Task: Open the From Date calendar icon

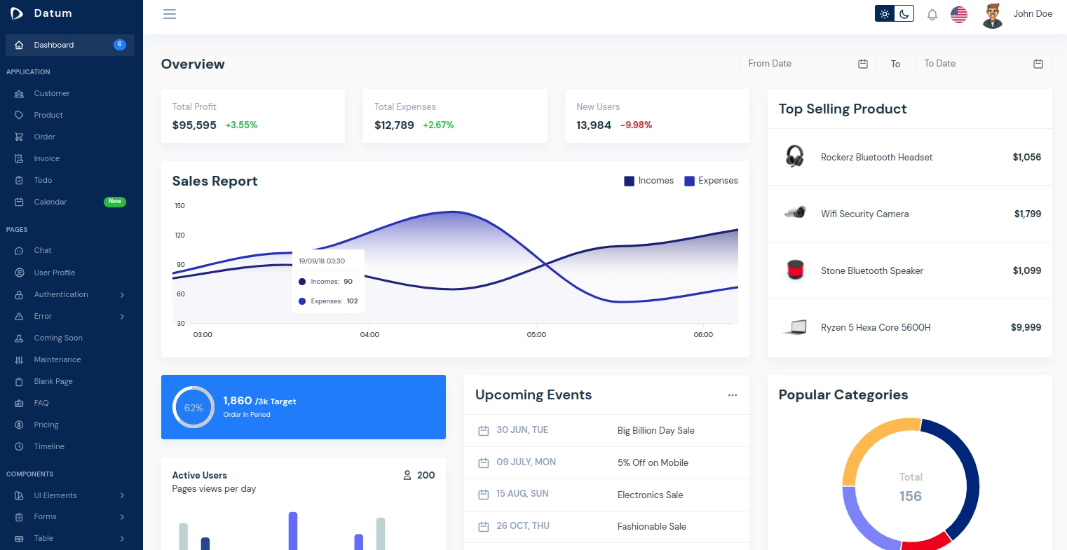Action: pyautogui.click(x=863, y=64)
